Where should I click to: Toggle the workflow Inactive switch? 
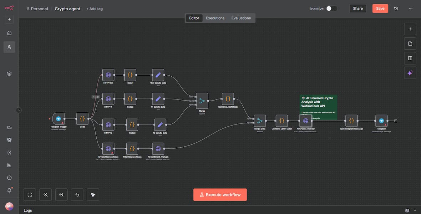331,9
